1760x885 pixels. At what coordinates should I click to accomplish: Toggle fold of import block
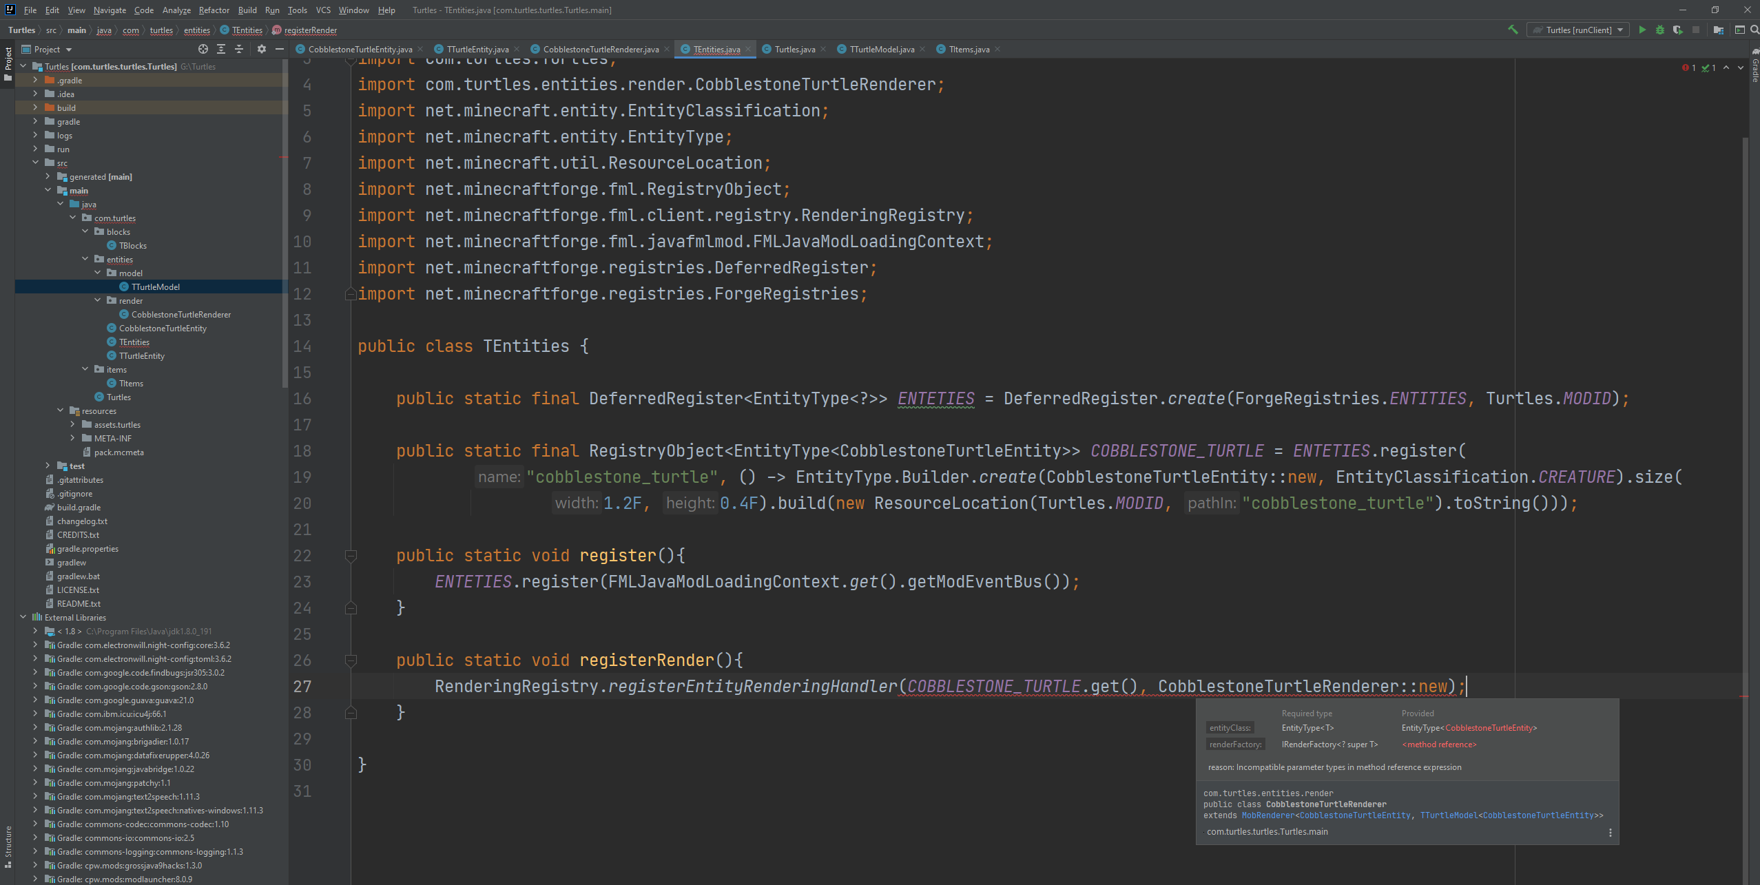(x=351, y=294)
